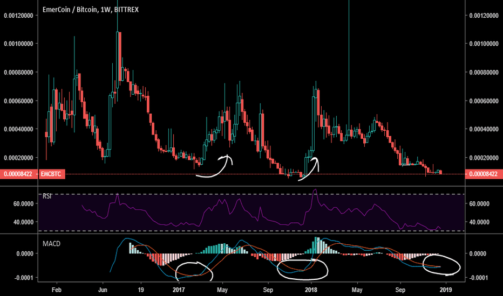Click the EmerCoin / Bitcoin chart title

tap(91, 10)
